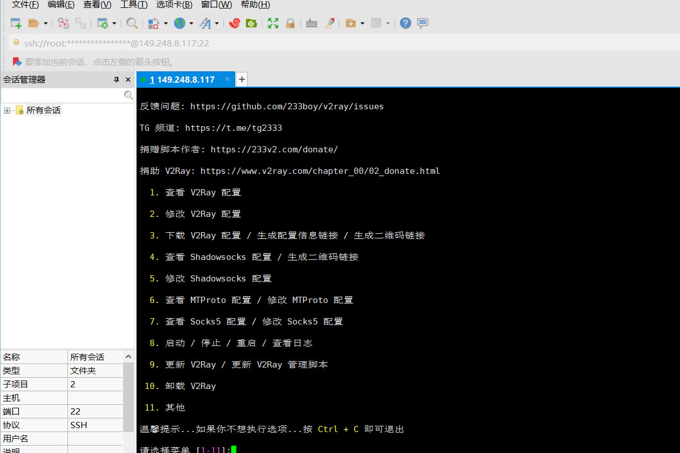Pin the 会话管理器 panel
Viewport: 680px width, 453px height.
tap(117, 80)
